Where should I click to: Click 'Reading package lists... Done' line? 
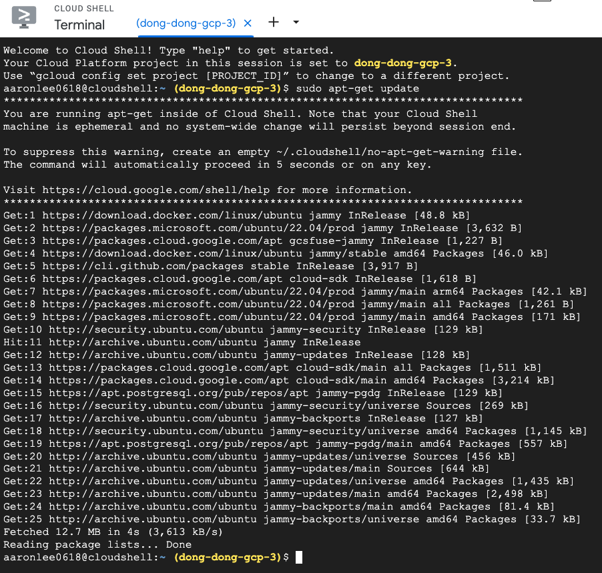tap(97, 544)
